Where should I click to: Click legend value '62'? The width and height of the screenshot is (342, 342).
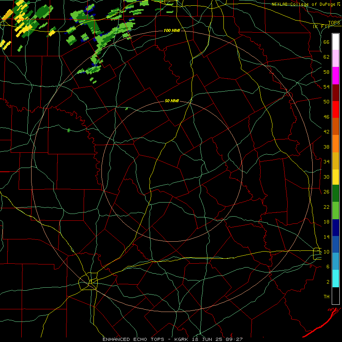tap(326, 57)
